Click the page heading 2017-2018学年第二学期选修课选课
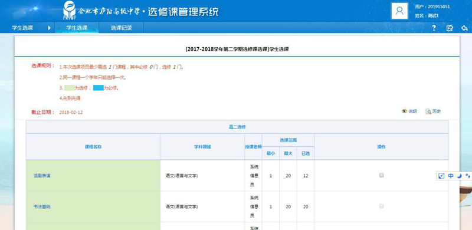 click(x=237, y=49)
